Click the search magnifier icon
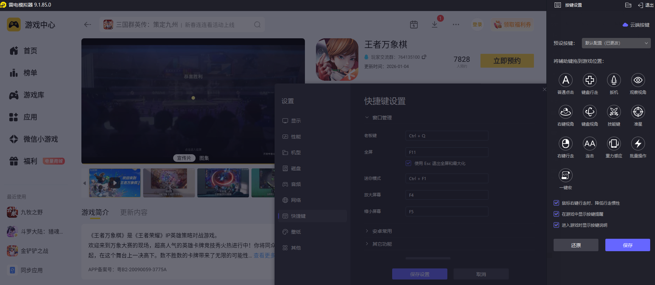The height and width of the screenshot is (285, 655). pos(257,24)
